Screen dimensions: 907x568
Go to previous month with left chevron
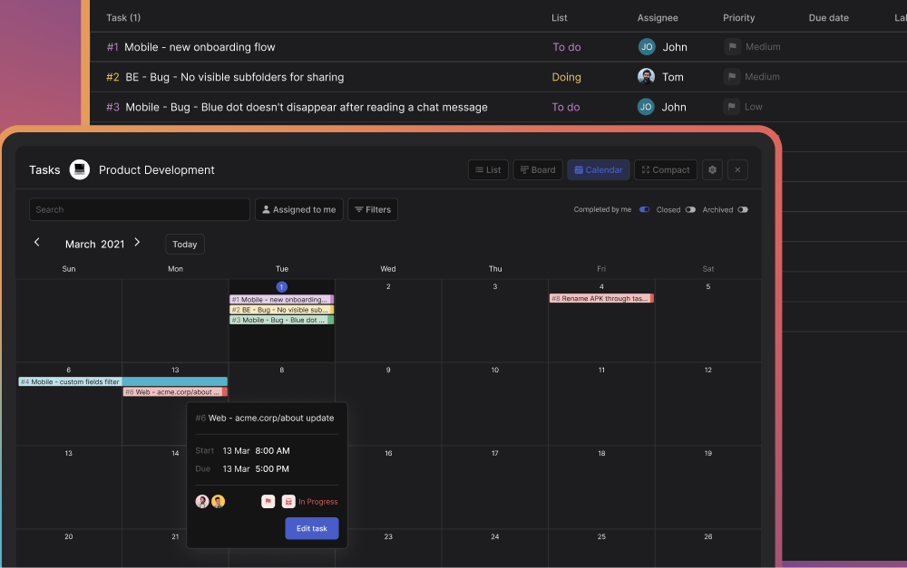pyautogui.click(x=37, y=243)
